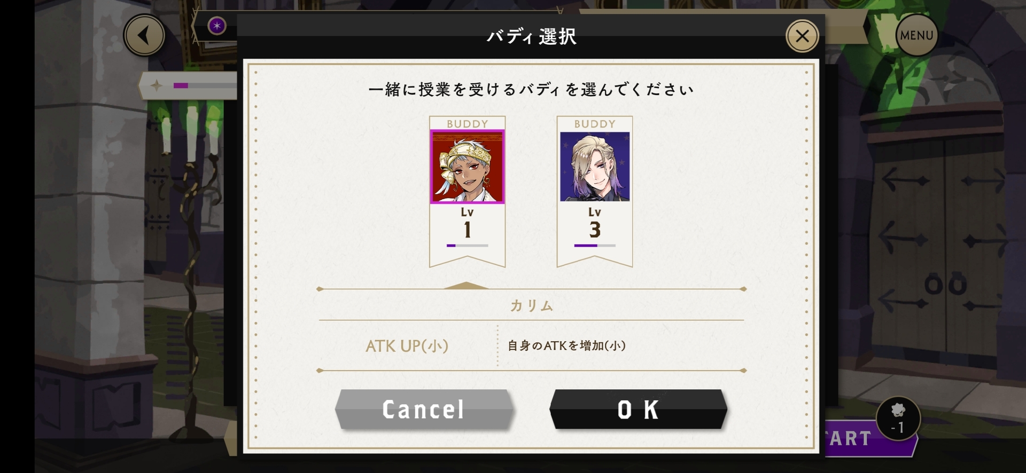Confirm buddy with the OK button

coord(638,409)
